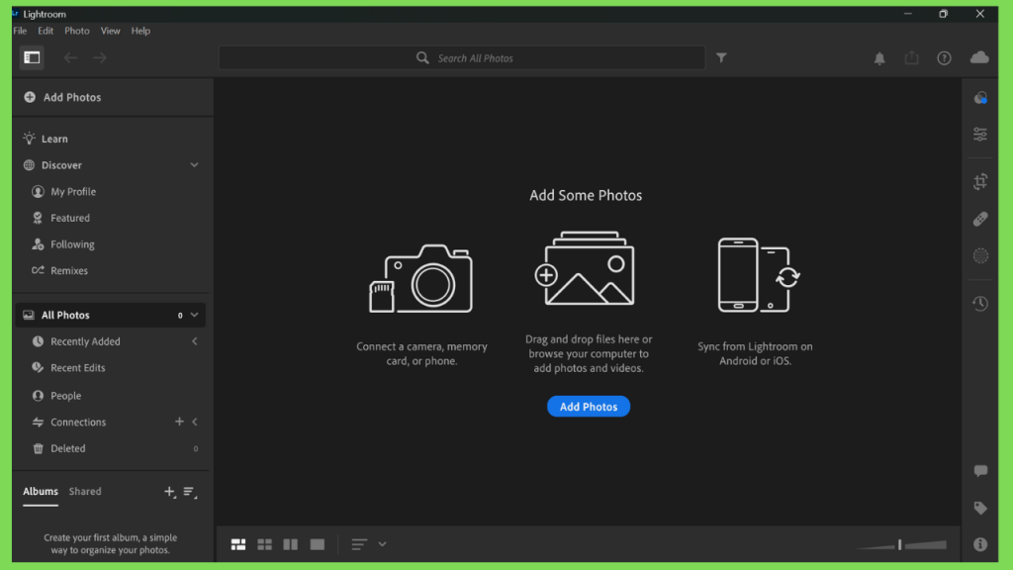Screen dimensions: 1013x570
Task: Open My Profile
Action: coord(73,191)
